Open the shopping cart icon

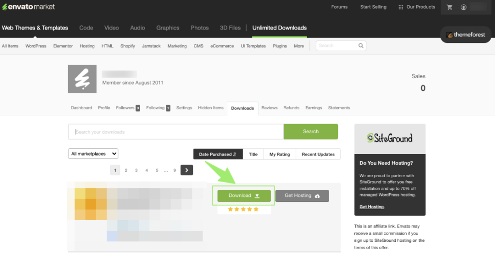coord(450,7)
